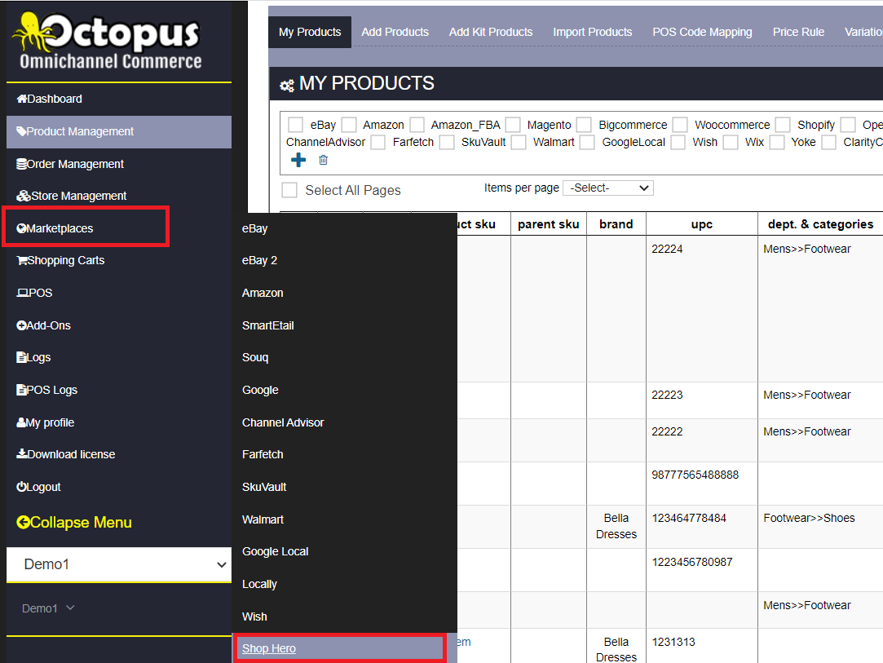Check the Farfetch channel checkbox
The image size is (883, 663).
click(x=377, y=142)
